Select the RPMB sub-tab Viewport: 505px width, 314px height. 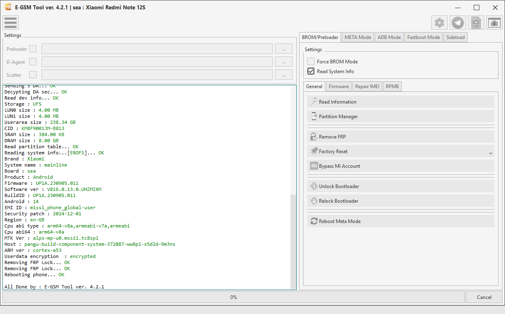click(392, 86)
